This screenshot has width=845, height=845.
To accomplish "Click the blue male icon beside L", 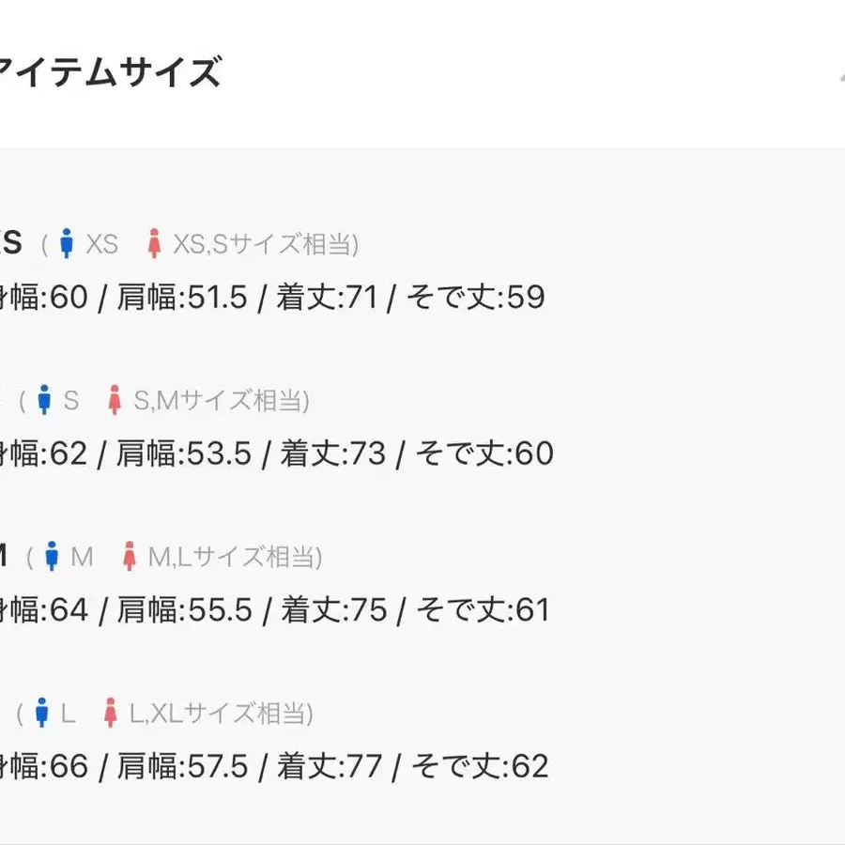I will pyautogui.click(x=41, y=714).
